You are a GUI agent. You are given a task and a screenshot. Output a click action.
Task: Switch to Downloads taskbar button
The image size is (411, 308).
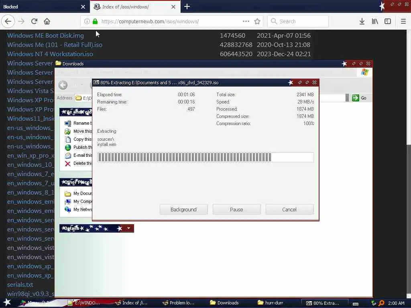click(224, 303)
